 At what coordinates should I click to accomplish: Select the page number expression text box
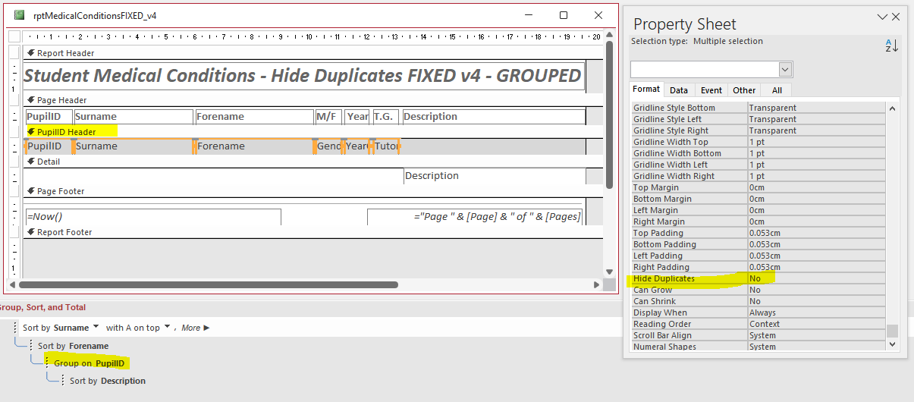pos(475,217)
